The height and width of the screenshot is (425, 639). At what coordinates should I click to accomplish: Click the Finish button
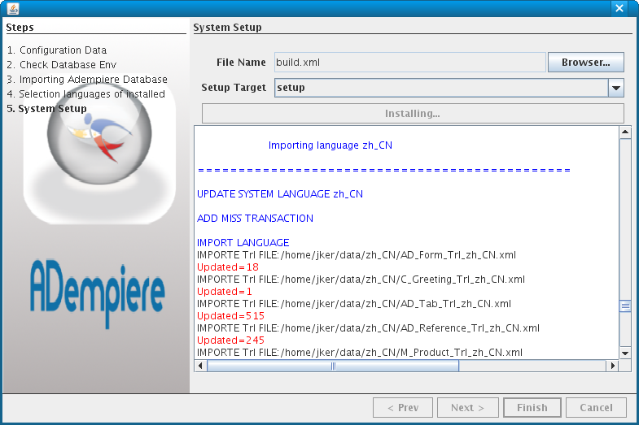[532, 407]
